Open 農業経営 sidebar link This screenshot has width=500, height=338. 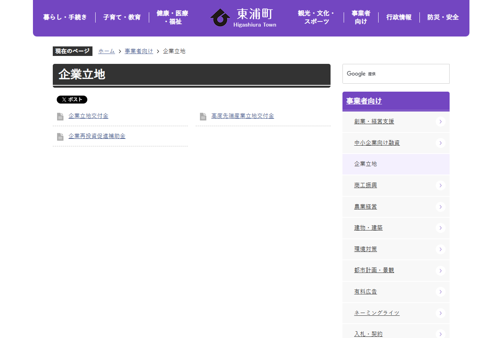[365, 207]
